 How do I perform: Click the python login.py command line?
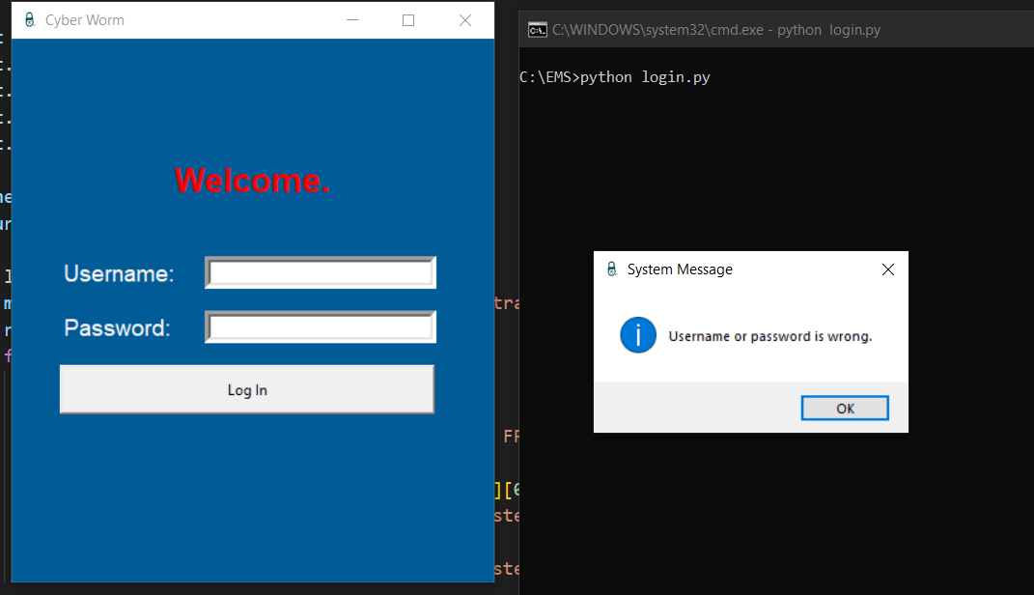(615, 77)
